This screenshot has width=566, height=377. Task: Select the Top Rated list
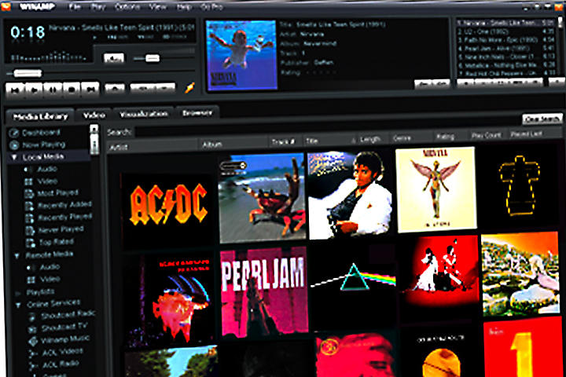(56, 242)
